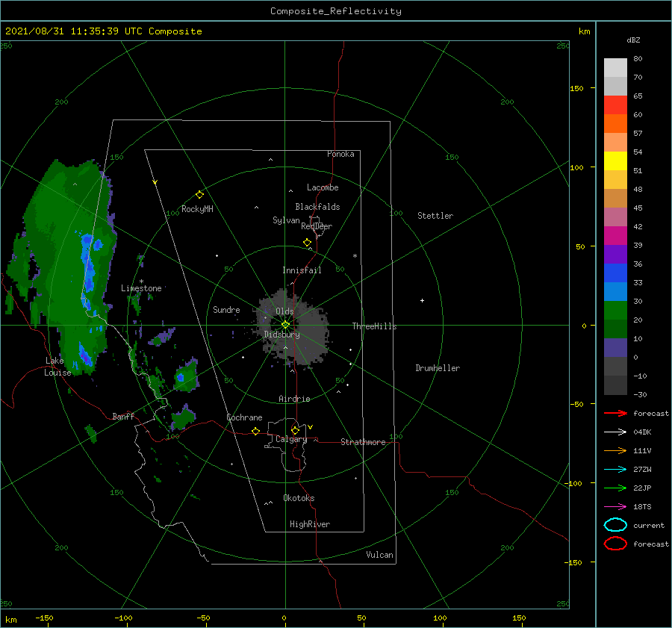Select the Lacombe label on map

click(x=323, y=187)
